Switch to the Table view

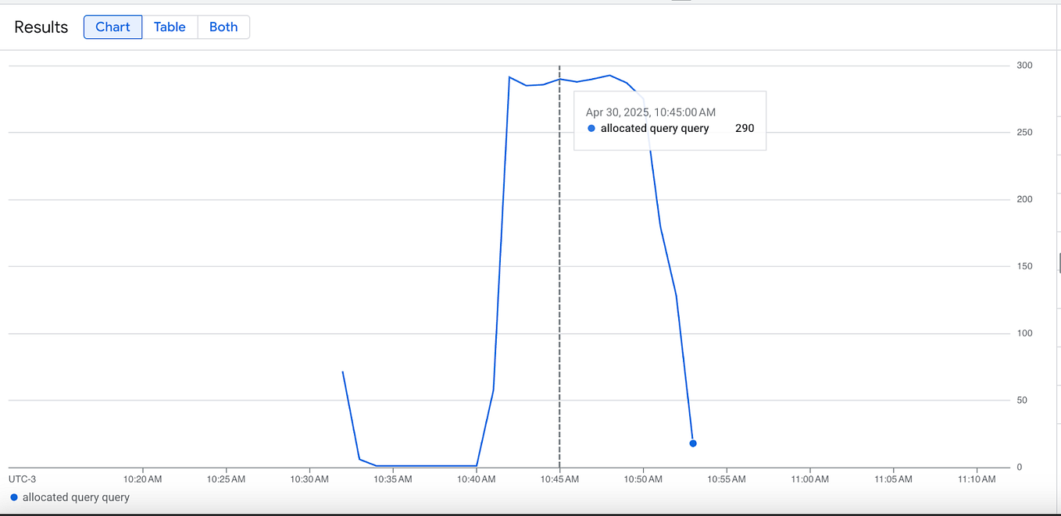pos(170,27)
